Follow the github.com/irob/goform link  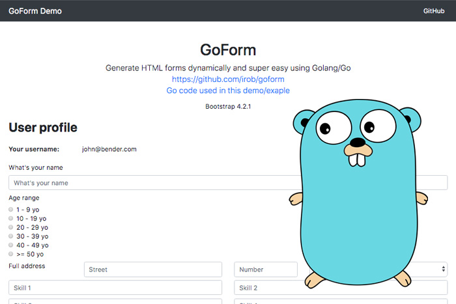tap(228, 79)
